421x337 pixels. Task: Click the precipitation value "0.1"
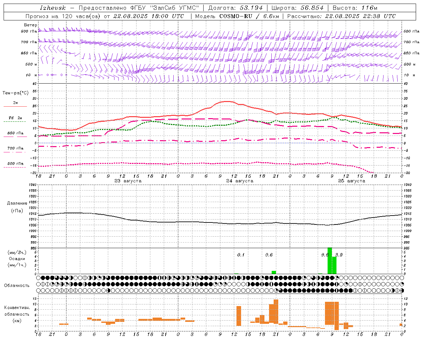[x=241, y=255]
